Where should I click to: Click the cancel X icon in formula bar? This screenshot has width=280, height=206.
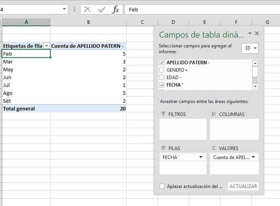pos(87,9)
